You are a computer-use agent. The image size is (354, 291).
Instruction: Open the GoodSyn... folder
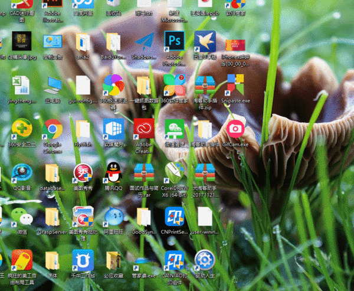tap(144, 217)
